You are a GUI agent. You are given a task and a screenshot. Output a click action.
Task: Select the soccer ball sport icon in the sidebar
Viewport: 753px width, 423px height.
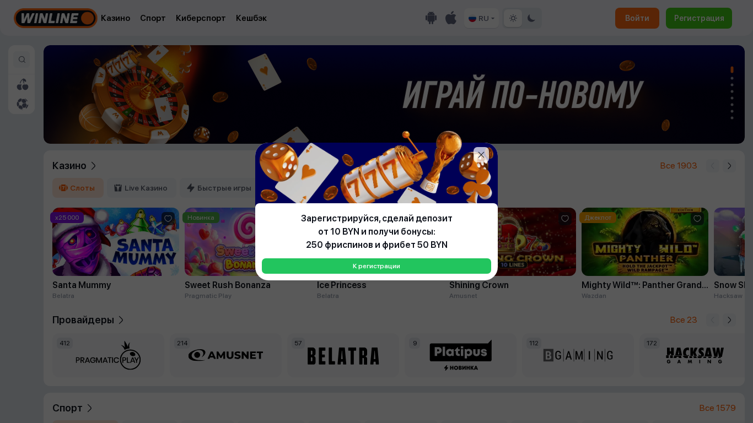coord(22,104)
